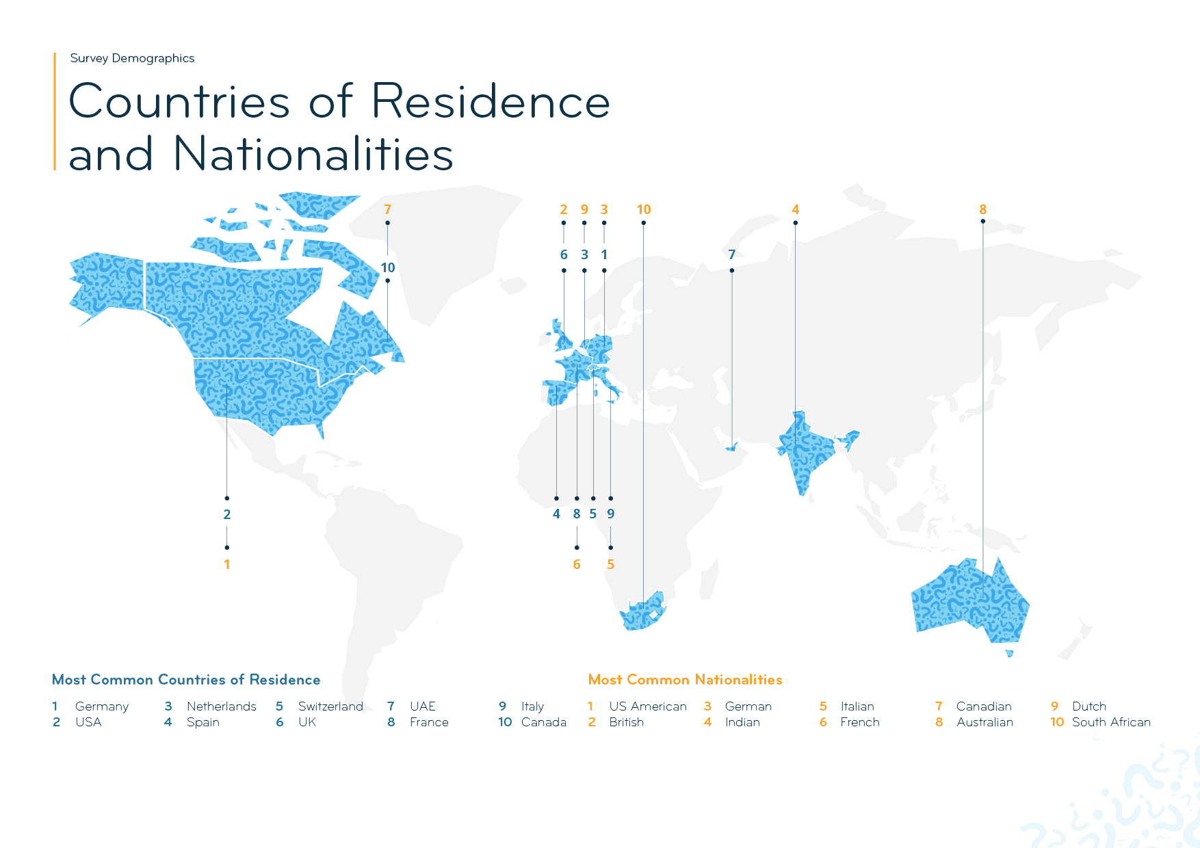Click the small highlighted UAE shape
This screenshot has height=848, width=1200.
click(731, 447)
